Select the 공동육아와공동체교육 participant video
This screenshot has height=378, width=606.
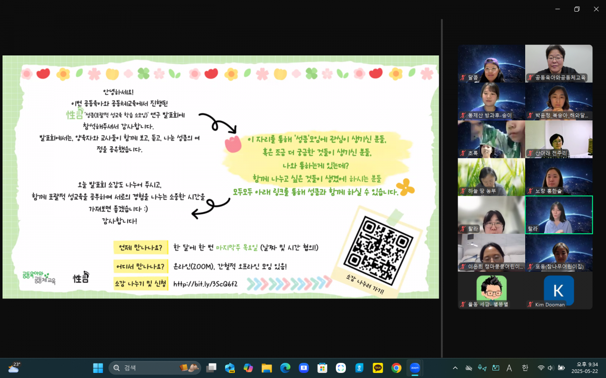coord(559,64)
